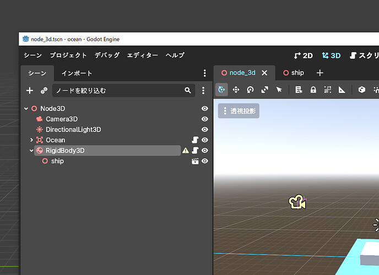
Task: Activate the Rotate mode tool
Action: (x=250, y=90)
